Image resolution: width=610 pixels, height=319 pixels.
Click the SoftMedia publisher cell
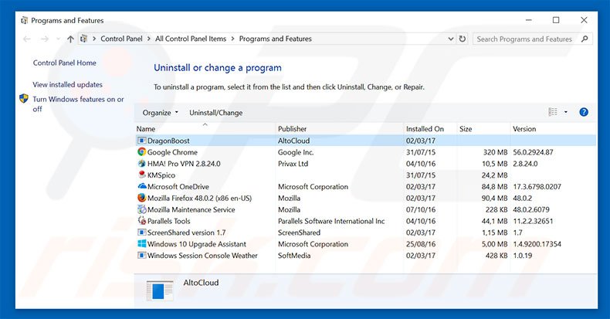click(294, 255)
